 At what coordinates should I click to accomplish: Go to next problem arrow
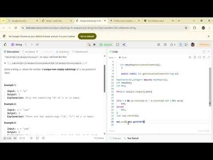tap(32, 44)
